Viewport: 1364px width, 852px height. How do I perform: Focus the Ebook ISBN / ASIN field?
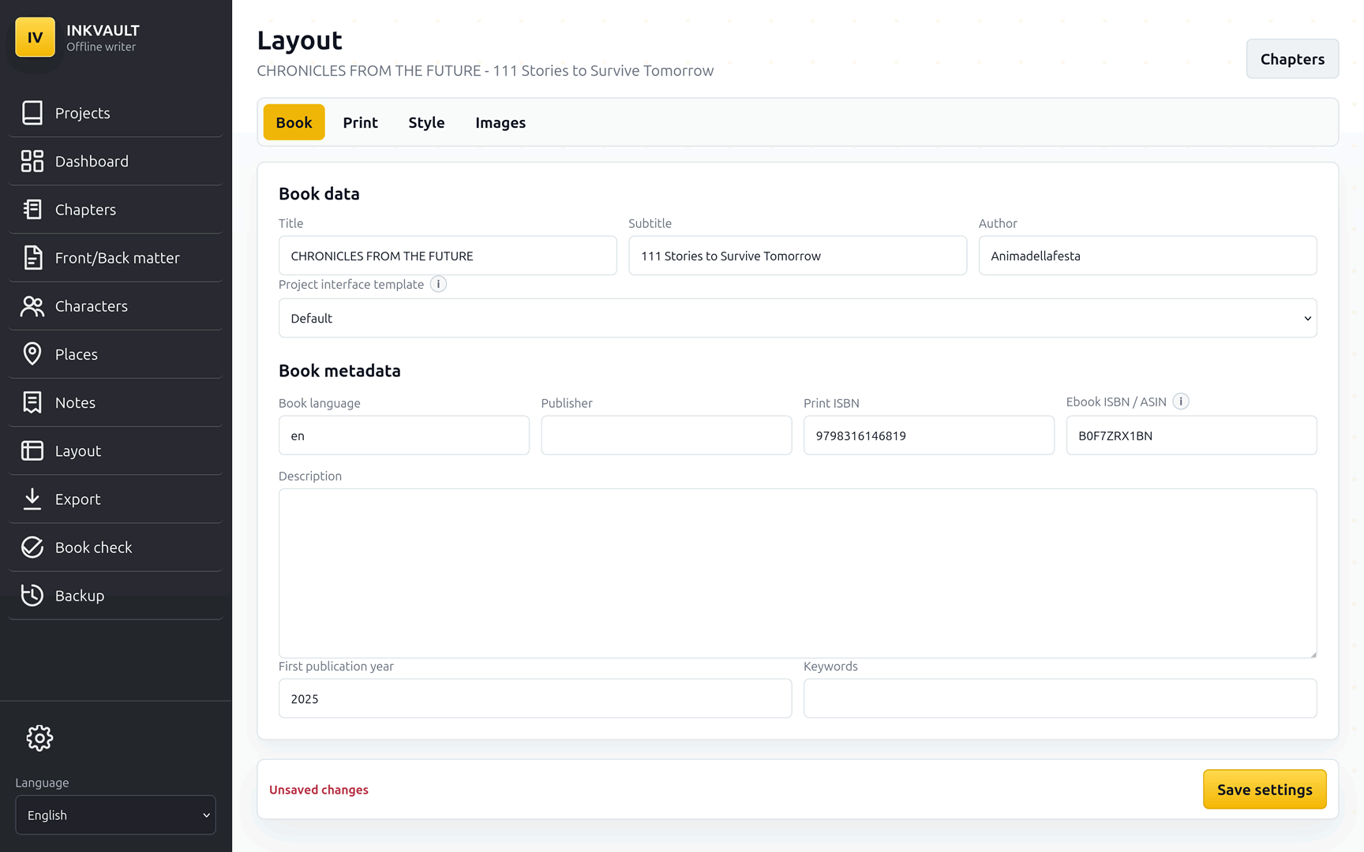(1191, 435)
